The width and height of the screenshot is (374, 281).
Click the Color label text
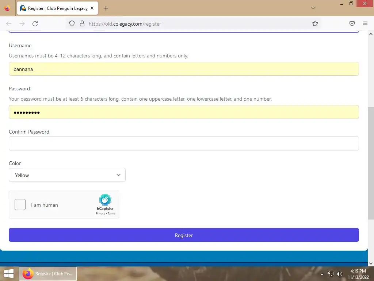coord(15,163)
